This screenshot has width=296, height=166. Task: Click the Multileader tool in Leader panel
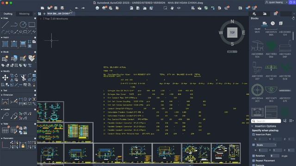pyautogui.click(x=5, y=116)
